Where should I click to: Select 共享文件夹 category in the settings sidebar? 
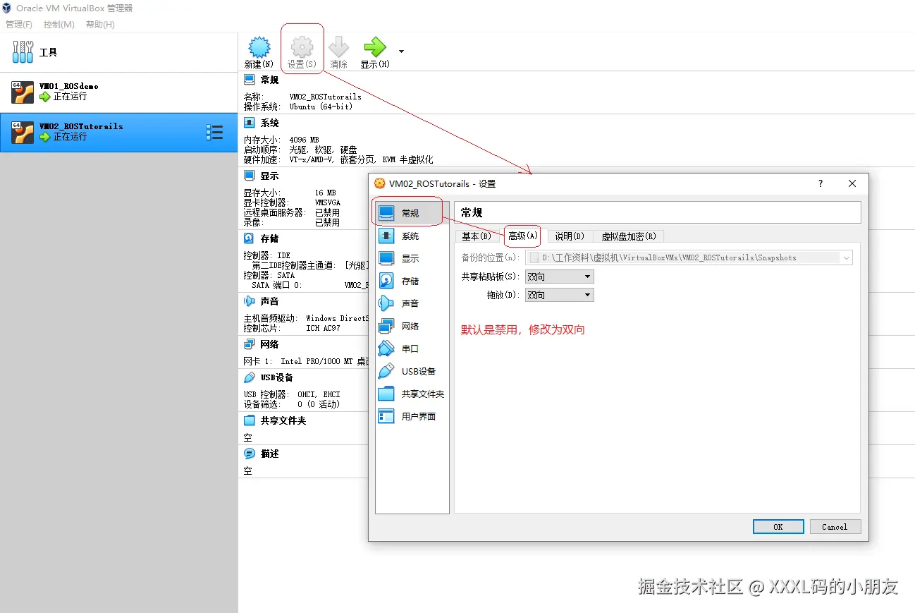click(x=412, y=394)
